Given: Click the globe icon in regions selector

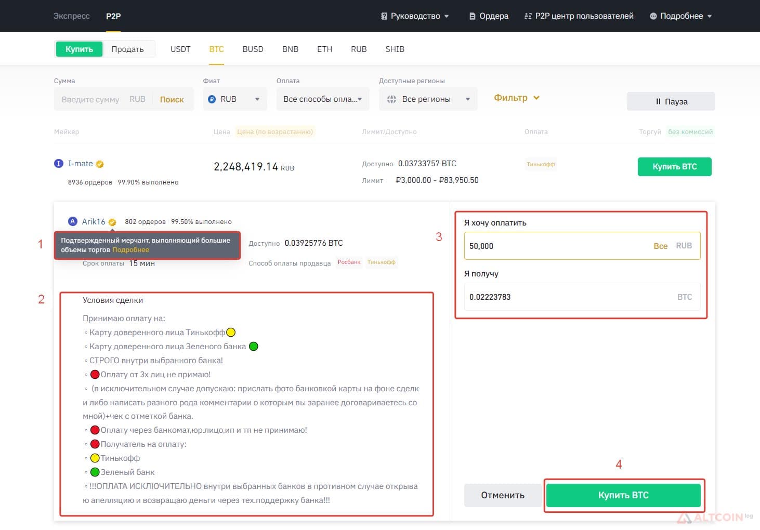Looking at the screenshot, I should [x=392, y=99].
